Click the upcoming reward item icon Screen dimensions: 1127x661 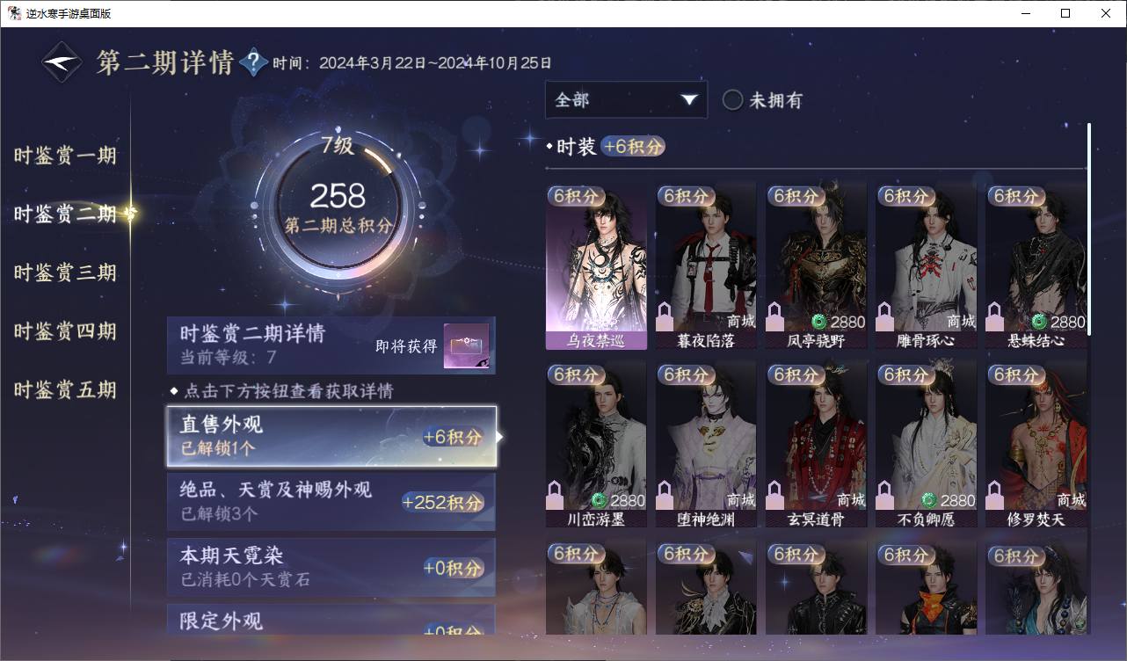tap(466, 346)
